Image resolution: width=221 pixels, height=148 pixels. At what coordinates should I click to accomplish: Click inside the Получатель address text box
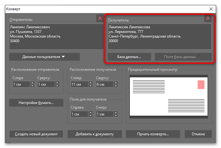pos(159,37)
